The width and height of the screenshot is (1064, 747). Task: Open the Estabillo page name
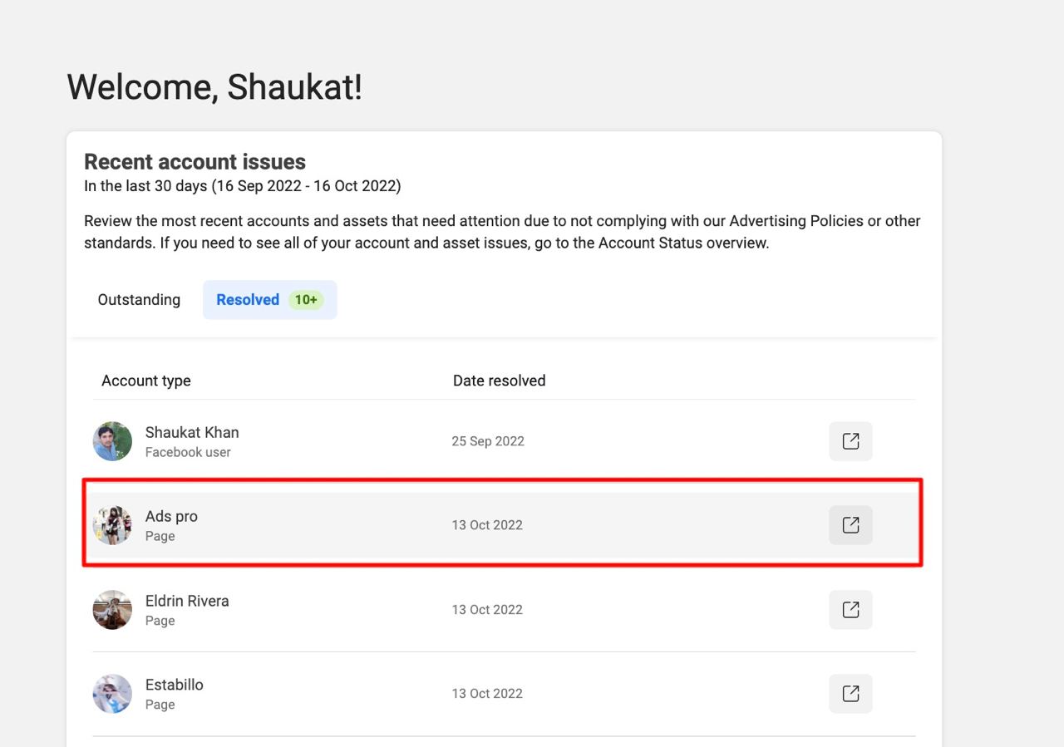(x=175, y=685)
